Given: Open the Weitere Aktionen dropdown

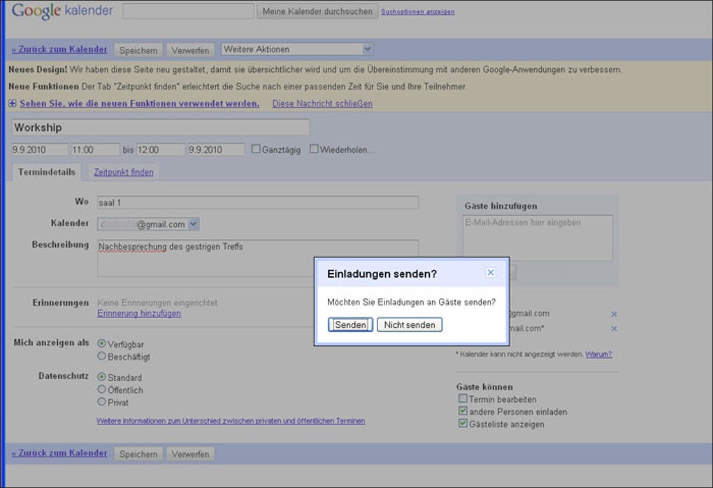Looking at the screenshot, I should (x=297, y=50).
